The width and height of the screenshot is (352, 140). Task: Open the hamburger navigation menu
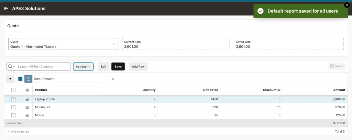pyautogui.click(x=6, y=9)
